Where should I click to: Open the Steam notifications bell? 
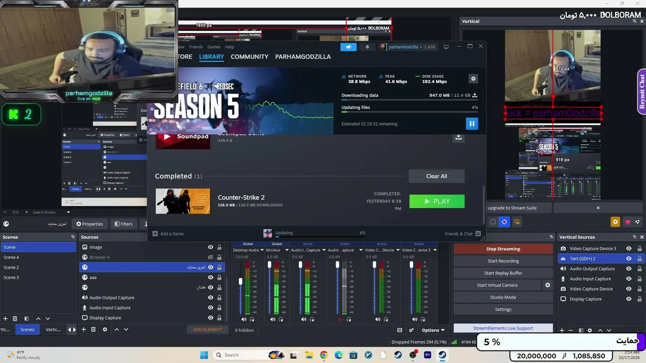click(x=367, y=47)
